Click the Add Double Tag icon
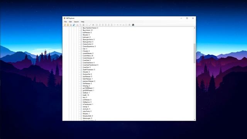 pyautogui.click(x=112, y=25)
